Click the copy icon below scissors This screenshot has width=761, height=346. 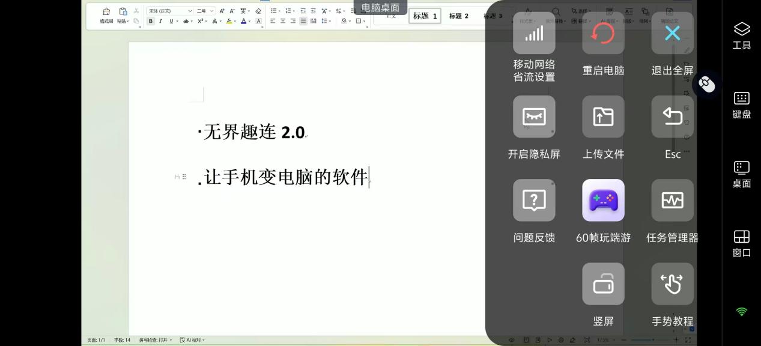tap(136, 21)
